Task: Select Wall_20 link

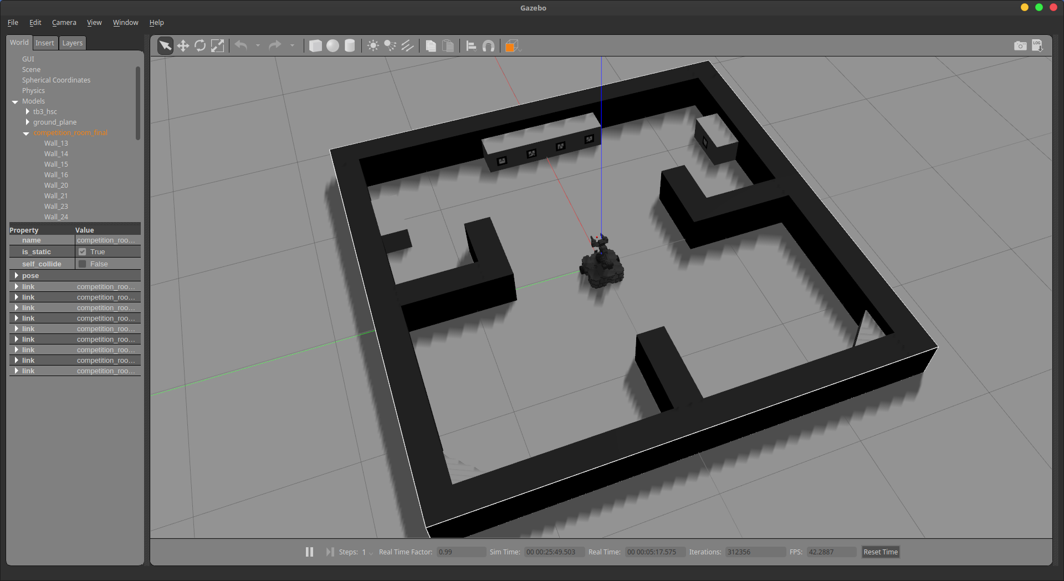Action: point(56,186)
